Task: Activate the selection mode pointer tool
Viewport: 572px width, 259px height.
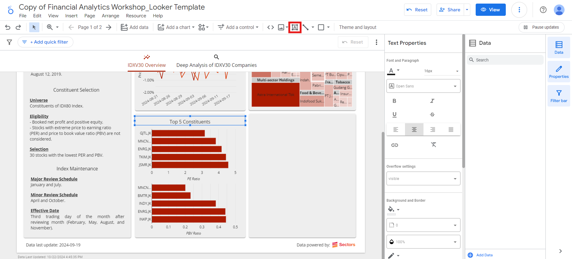Action: tap(34, 27)
